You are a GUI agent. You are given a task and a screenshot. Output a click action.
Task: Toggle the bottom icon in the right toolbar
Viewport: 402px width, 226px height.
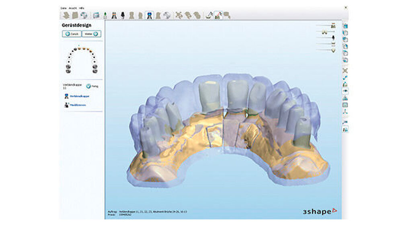tap(345, 129)
